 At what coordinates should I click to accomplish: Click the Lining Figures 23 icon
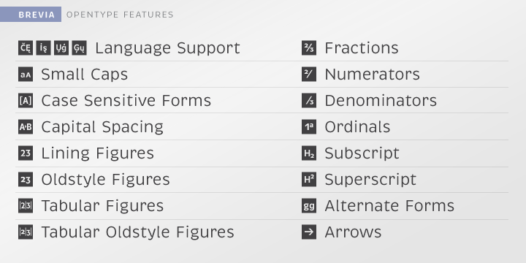[x=26, y=153]
